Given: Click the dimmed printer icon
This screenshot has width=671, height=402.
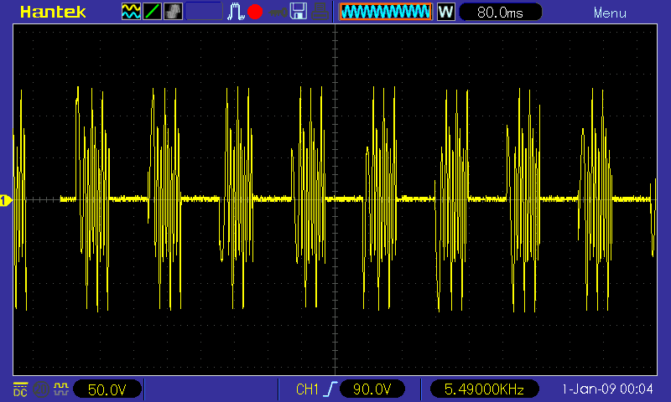Looking at the screenshot, I should coord(320,12).
